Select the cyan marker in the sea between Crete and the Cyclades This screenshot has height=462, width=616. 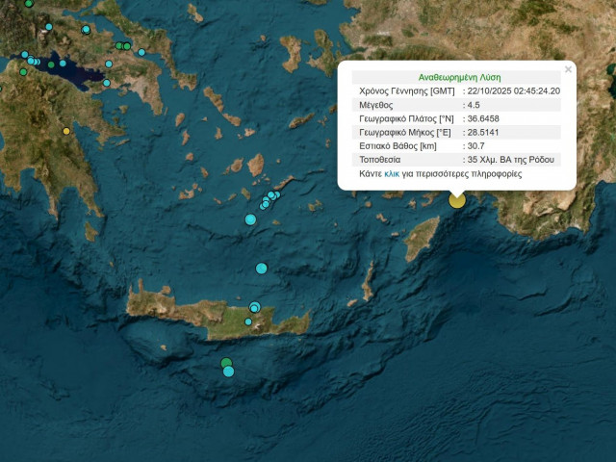261,268
